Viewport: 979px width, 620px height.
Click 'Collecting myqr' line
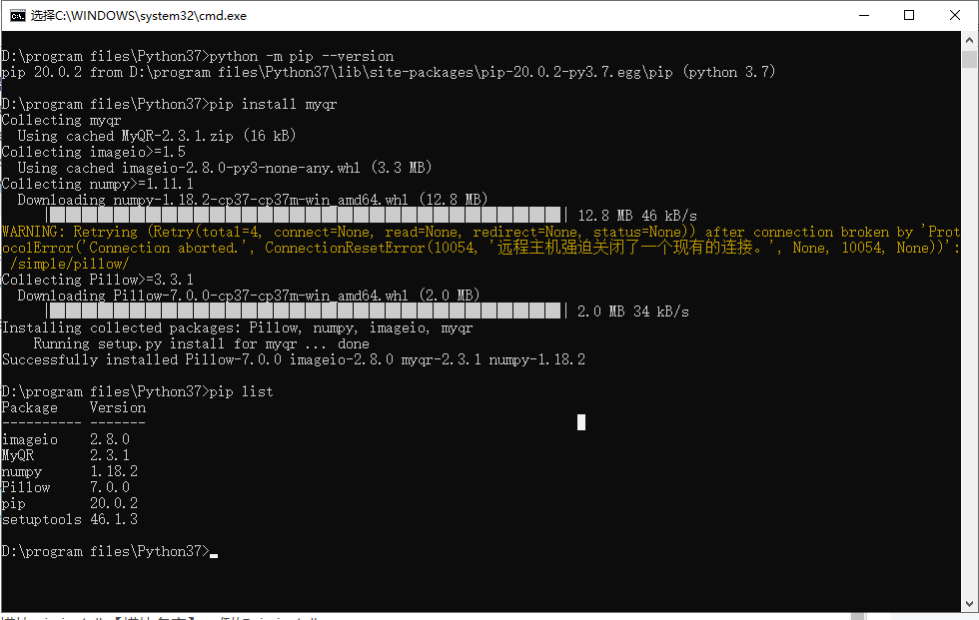[62, 120]
